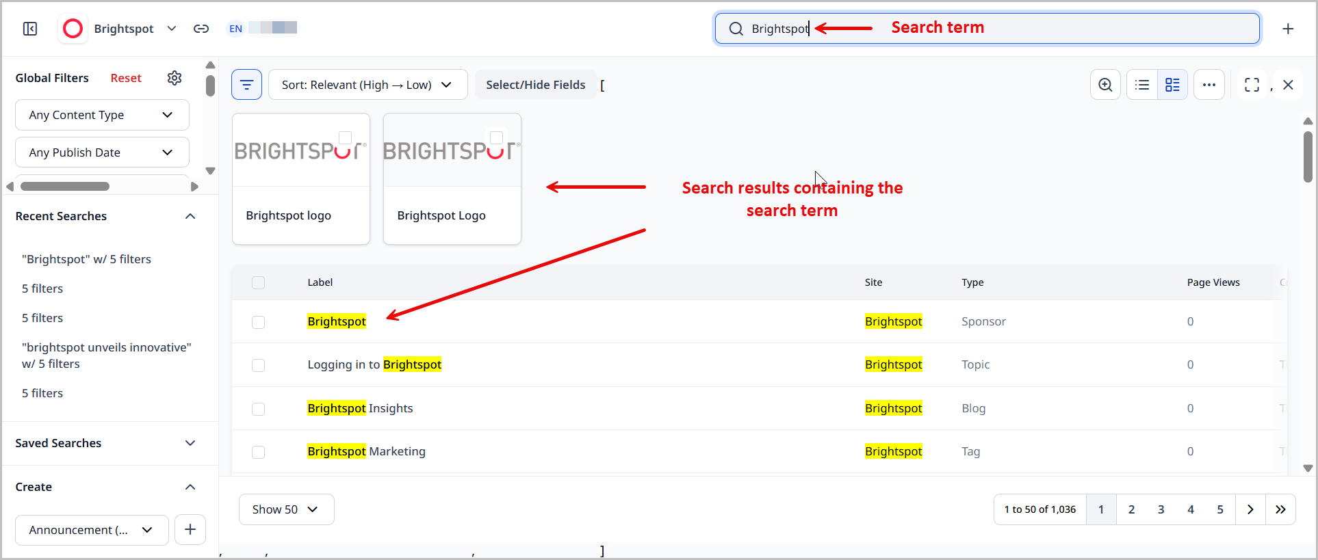Toggle the filter panel icon button
The width and height of the screenshot is (1318, 560).
tap(246, 85)
